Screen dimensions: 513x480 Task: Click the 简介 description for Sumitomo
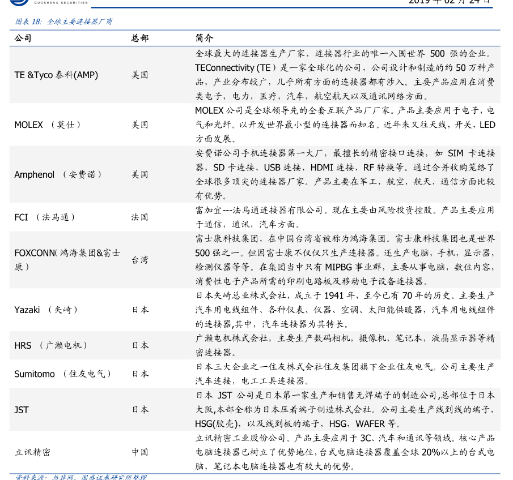(x=345, y=374)
